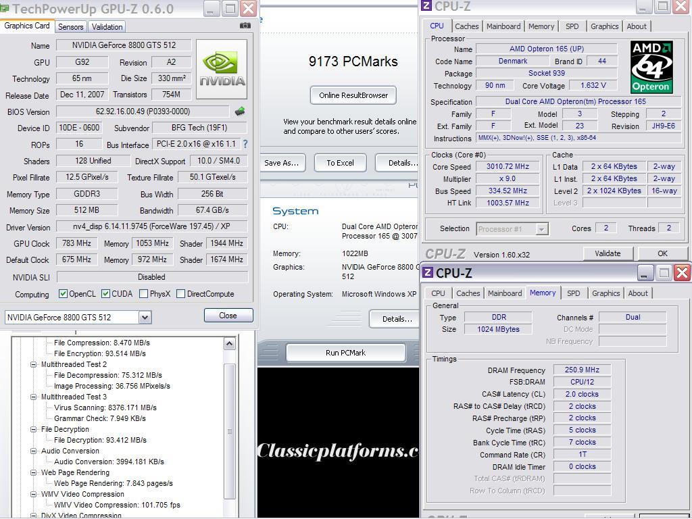Click the Online ResultBrowser button
The image size is (692, 519).
[x=353, y=95]
